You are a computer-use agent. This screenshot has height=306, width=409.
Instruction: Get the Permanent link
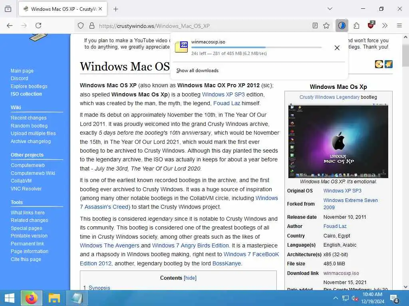coord(27,243)
